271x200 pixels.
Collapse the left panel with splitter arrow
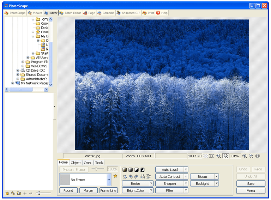tap(55, 107)
